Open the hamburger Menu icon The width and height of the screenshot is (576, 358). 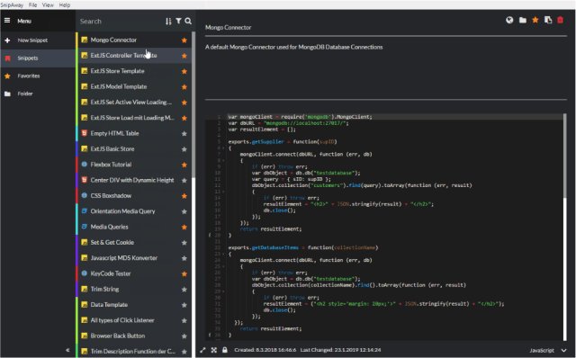[7, 21]
